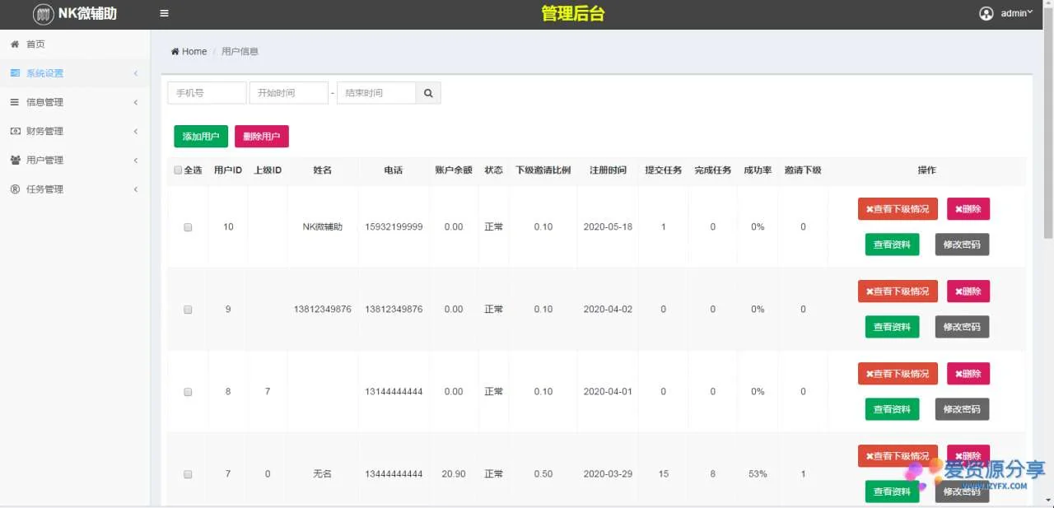This screenshot has width=1054, height=508.
Task: Expand the 系统设置 submenu chevron
Action: point(135,73)
